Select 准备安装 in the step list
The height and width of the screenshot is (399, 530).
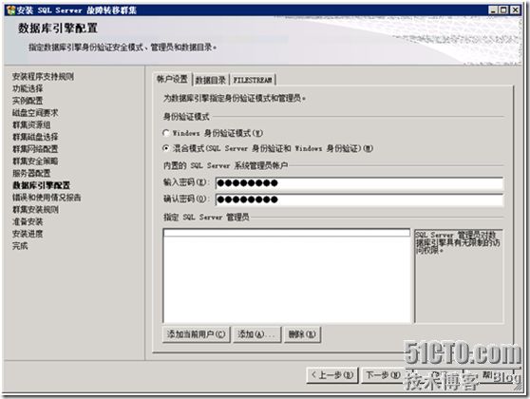click(x=28, y=221)
